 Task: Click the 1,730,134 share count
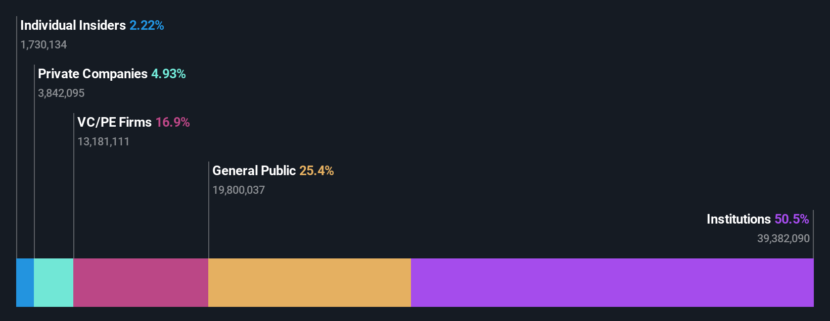tap(43, 45)
